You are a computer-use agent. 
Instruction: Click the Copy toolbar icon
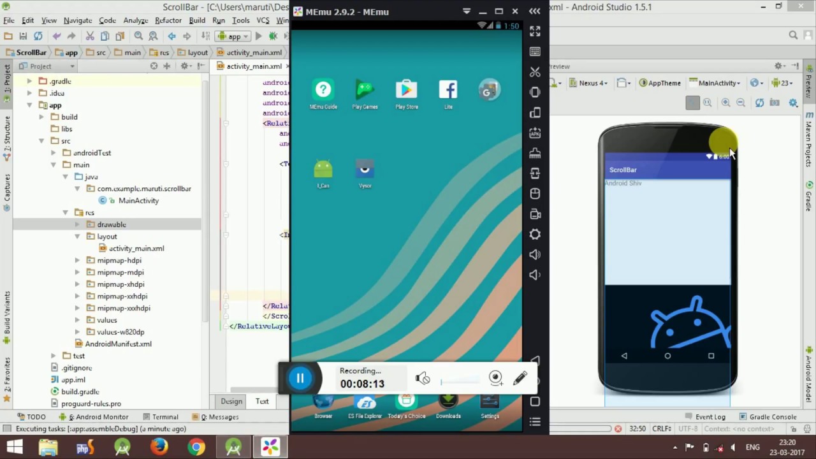pos(105,36)
